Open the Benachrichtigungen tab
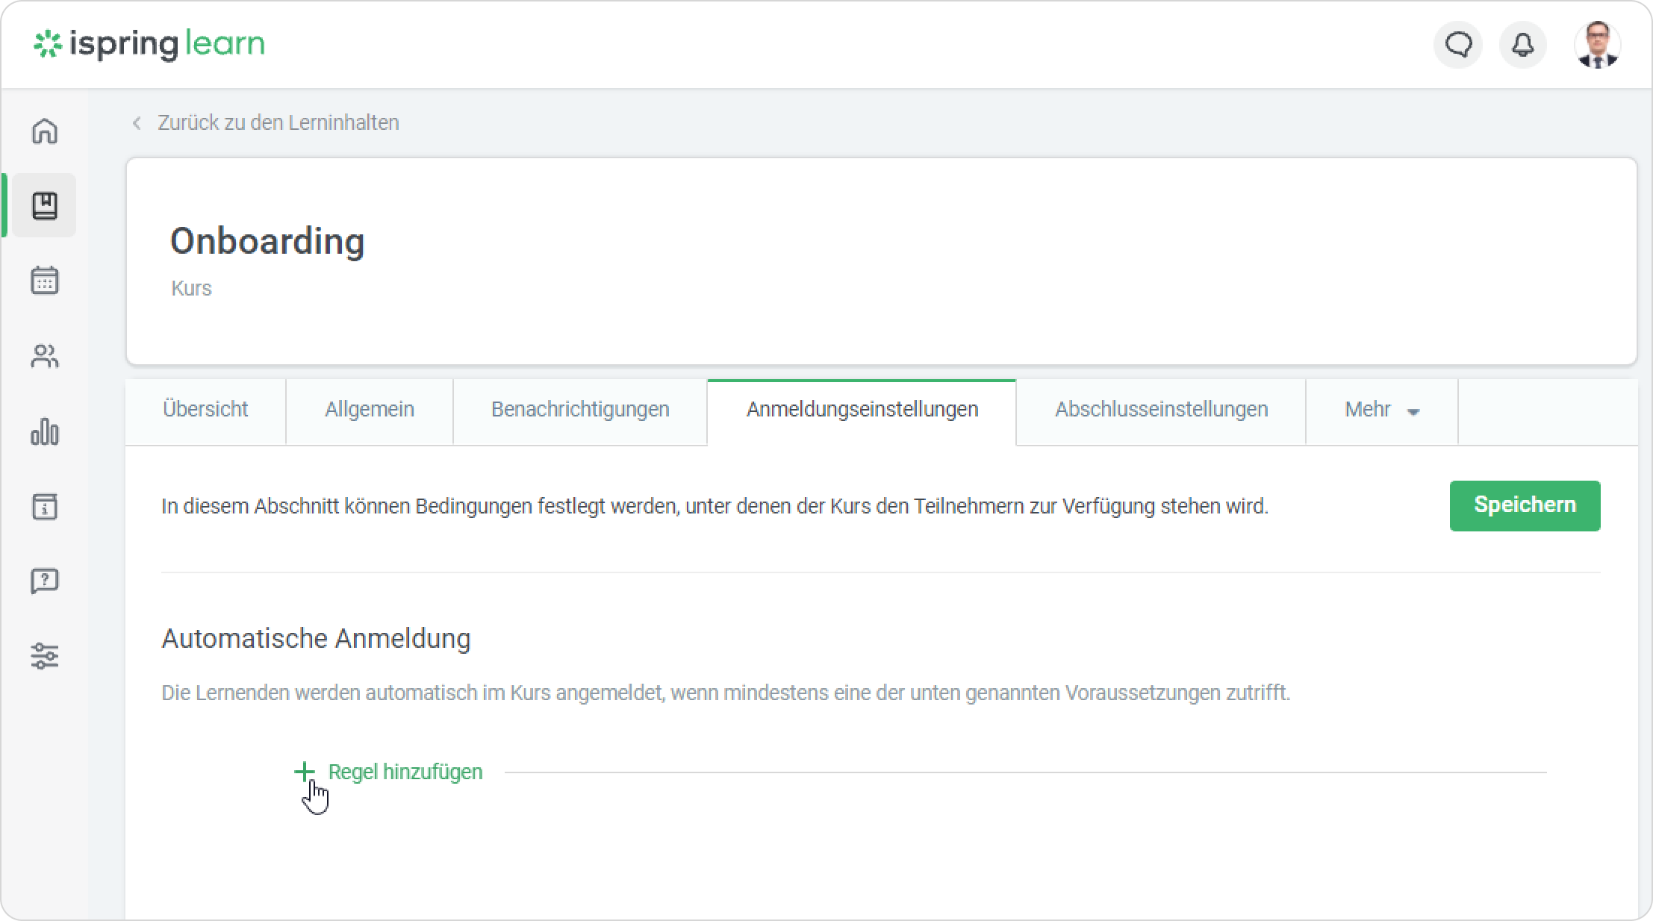1653x921 pixels. pos(580,410)
